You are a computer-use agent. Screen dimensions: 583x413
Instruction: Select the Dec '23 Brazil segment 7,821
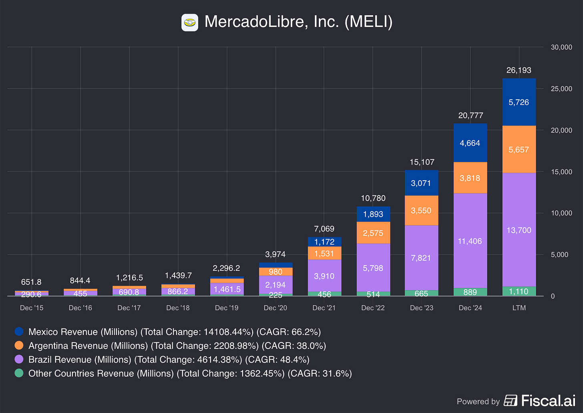421,258
